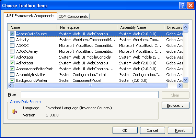
Task: Click the horizontal scrollbar left arrow
Action: 11,86
